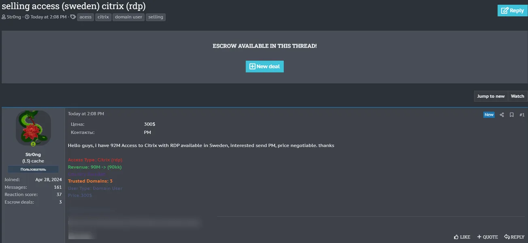Select the citrix tag

(103, 17)
